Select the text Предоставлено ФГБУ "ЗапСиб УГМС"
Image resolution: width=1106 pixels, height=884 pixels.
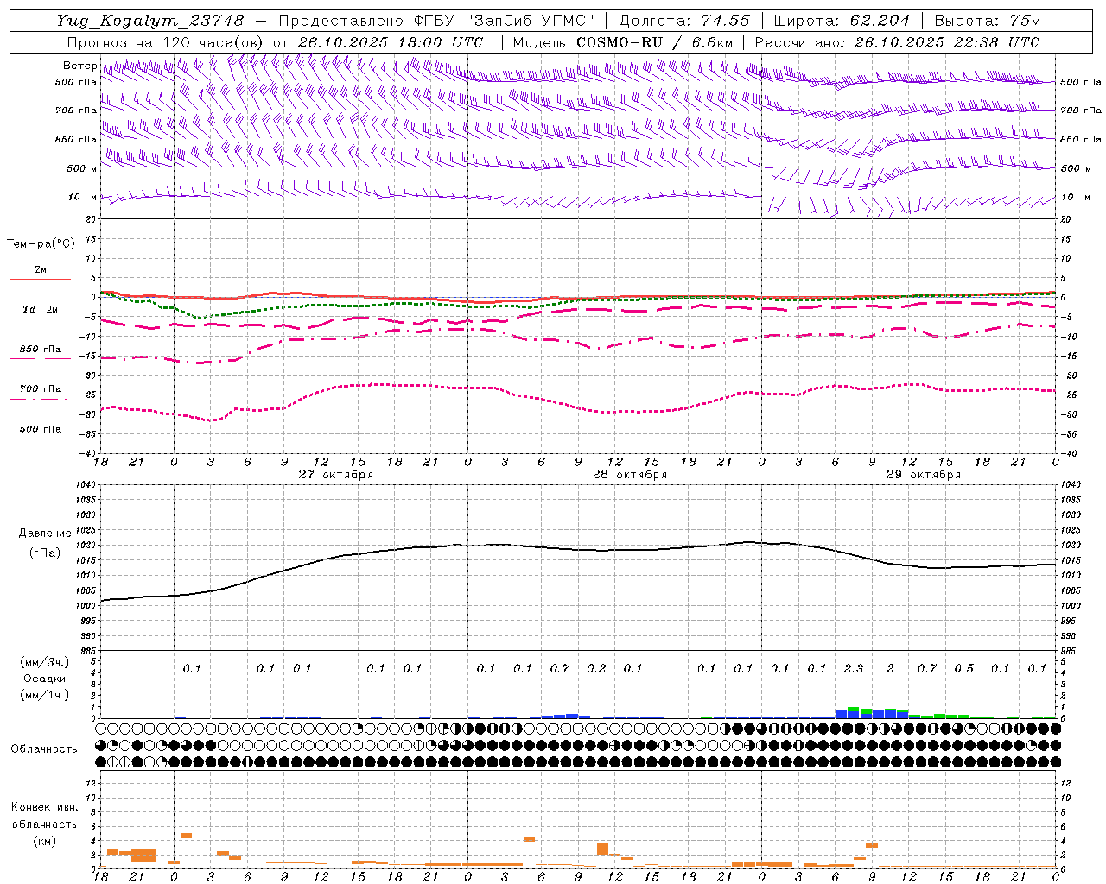click(x=437, y=21)
